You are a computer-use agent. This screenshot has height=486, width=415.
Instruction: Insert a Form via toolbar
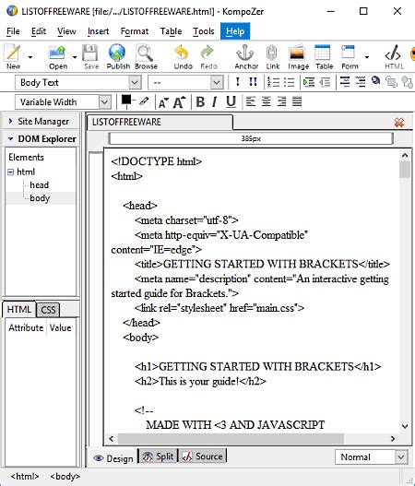click(350, 56)
